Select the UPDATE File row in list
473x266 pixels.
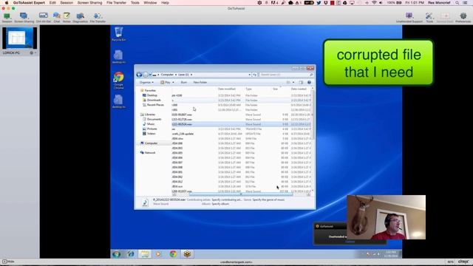click(242, 134)
